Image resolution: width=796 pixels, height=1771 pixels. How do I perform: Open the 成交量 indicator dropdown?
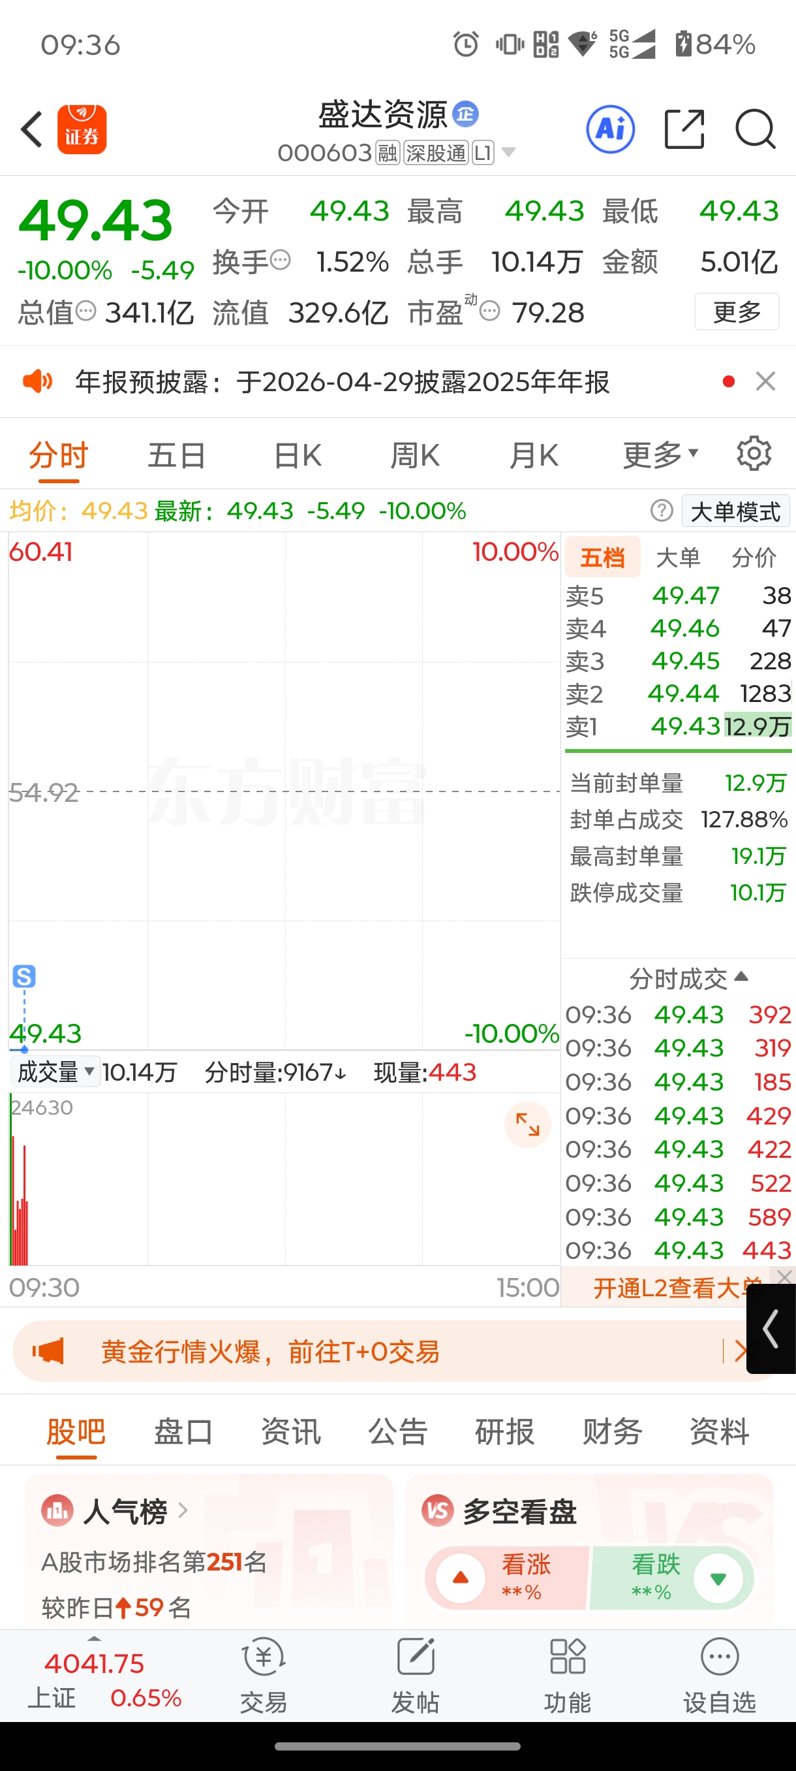click(x=55, y=1072)
